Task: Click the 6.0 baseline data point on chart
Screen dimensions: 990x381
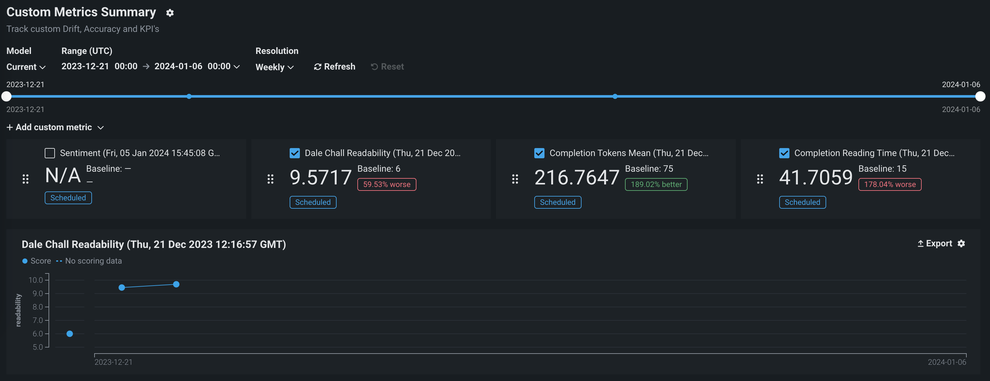Action: coord(70,334)
